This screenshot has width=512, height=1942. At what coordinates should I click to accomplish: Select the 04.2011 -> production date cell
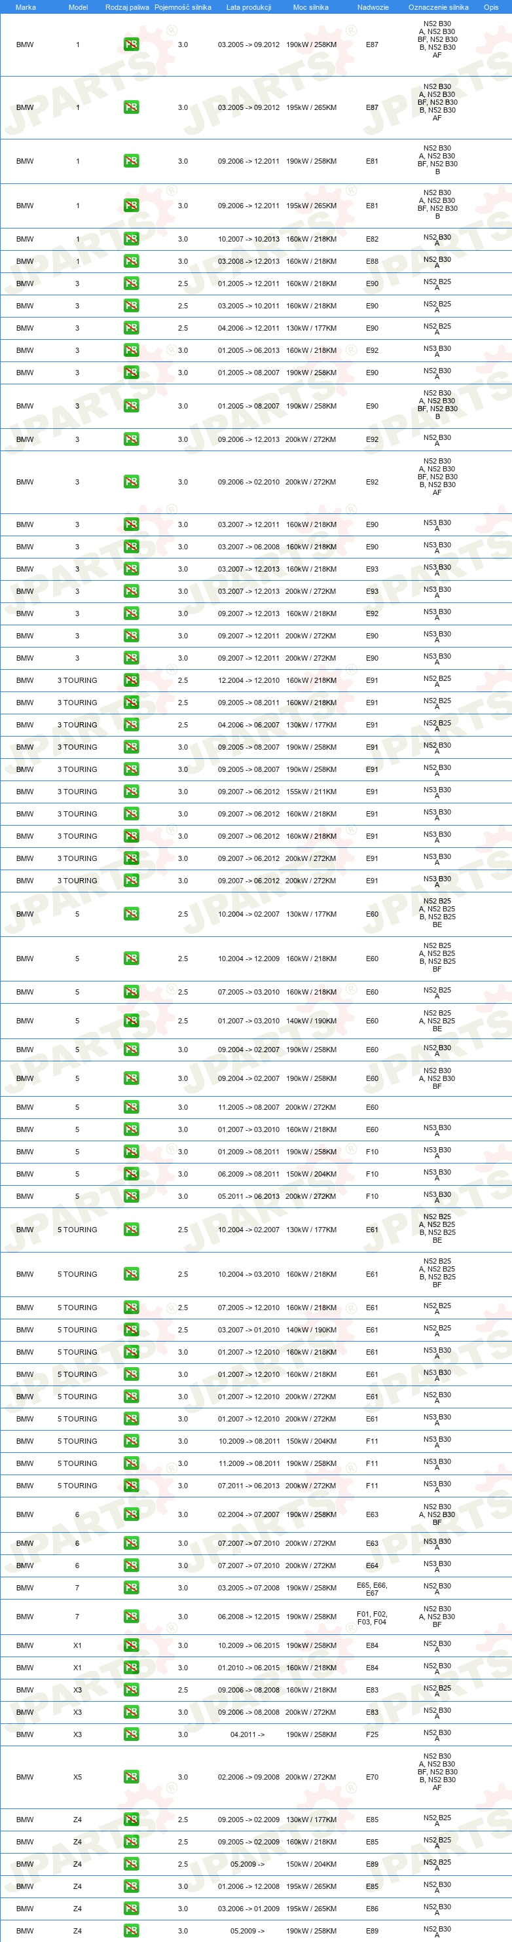(247, 1734)
